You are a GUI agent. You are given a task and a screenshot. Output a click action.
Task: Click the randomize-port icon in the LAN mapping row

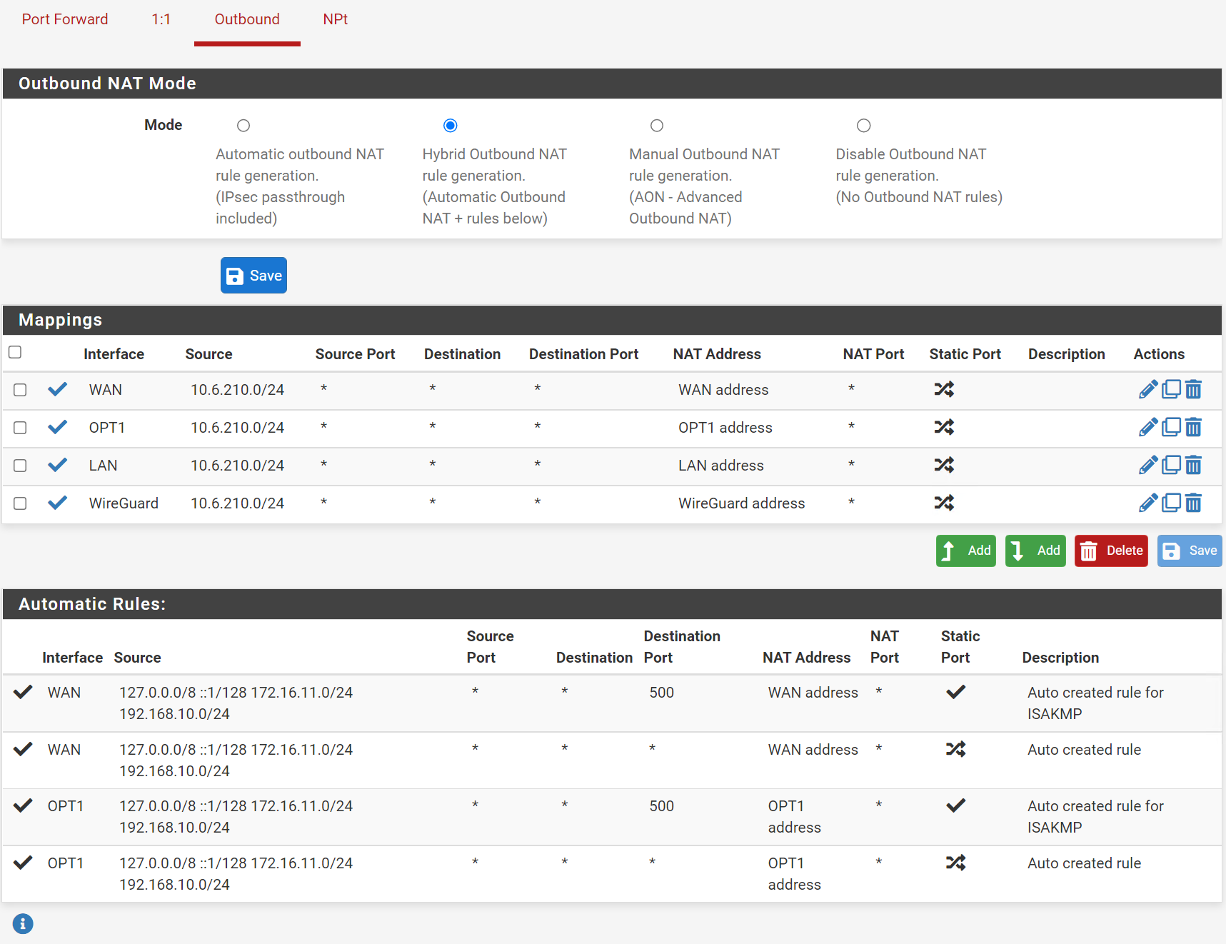click(x=944, y=465)
